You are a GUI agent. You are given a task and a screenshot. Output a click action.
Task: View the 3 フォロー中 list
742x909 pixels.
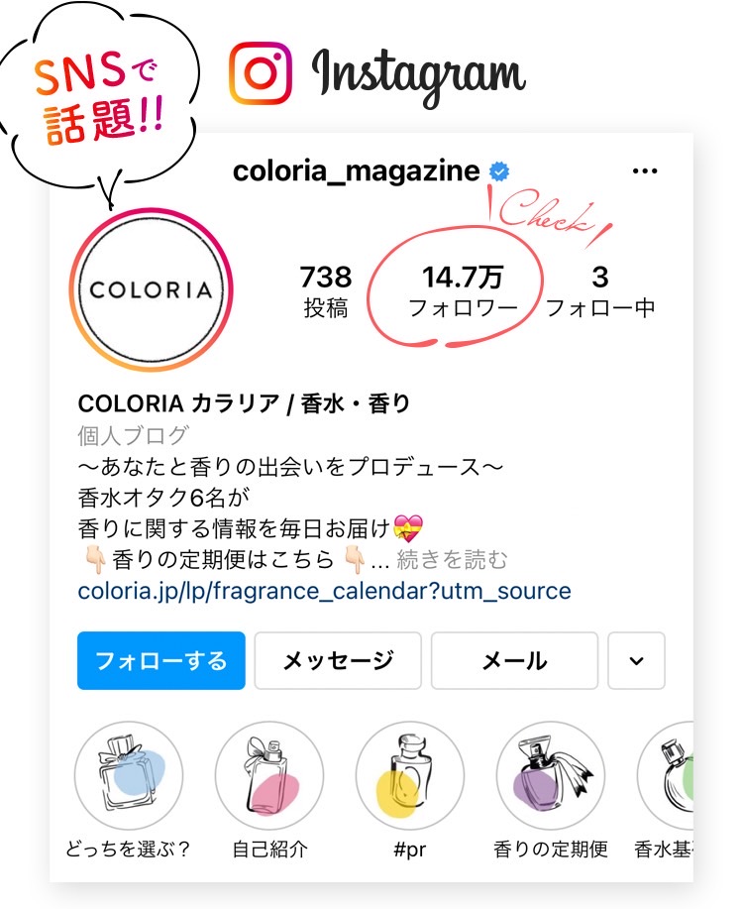(x=600, y=291)
